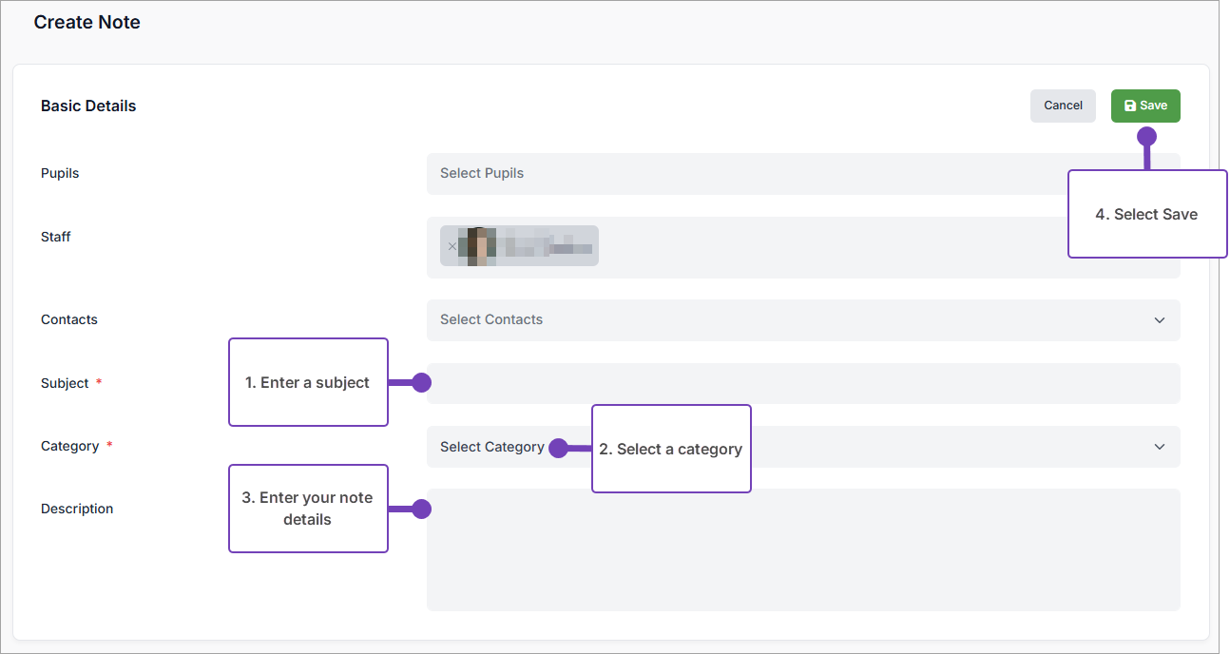Expand the Select Contacts dropdown chevron
The image size is (1230, 654).
pos(1159,320)
